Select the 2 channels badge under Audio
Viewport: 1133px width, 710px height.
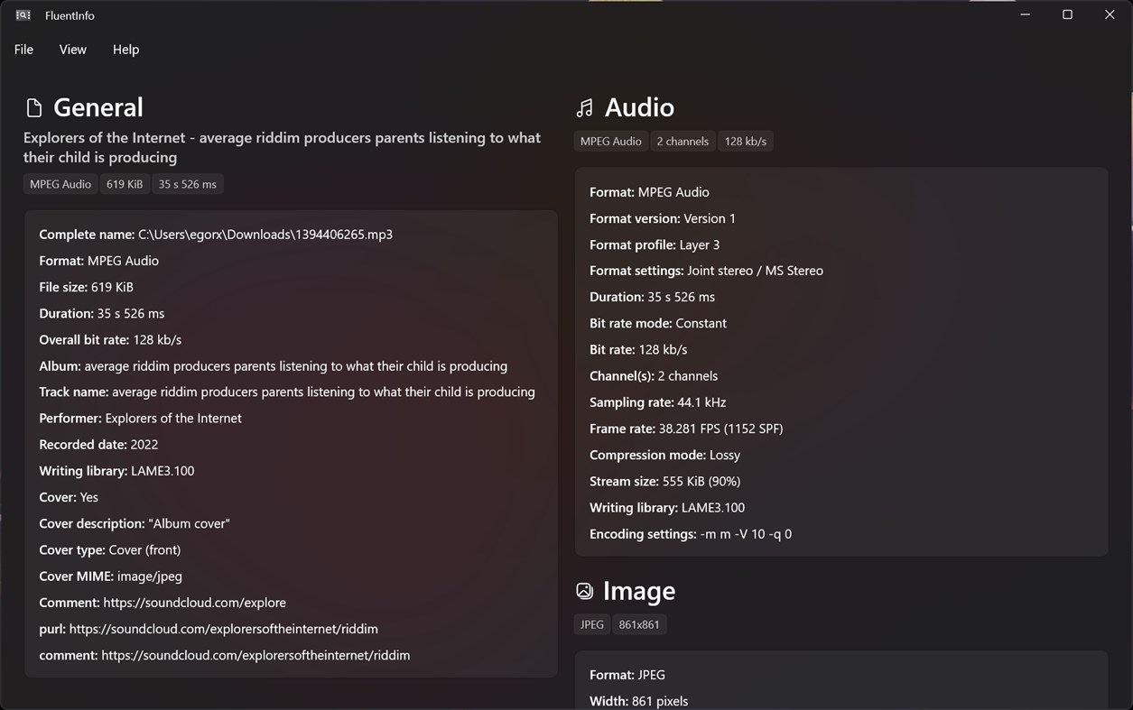click(x=683, y=141)
